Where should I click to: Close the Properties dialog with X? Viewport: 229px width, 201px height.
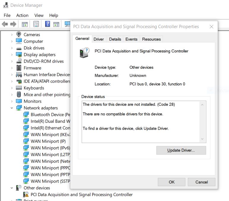click(x=211, y=27)
